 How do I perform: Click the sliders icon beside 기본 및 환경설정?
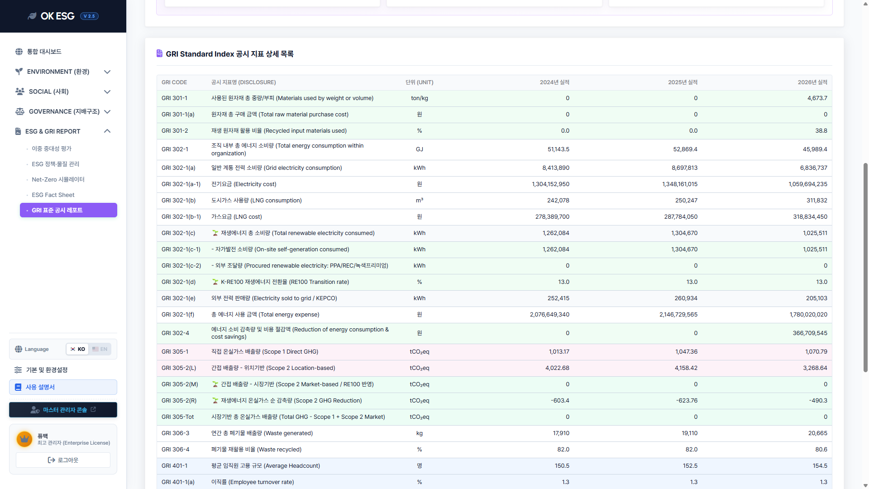point(18,370)
